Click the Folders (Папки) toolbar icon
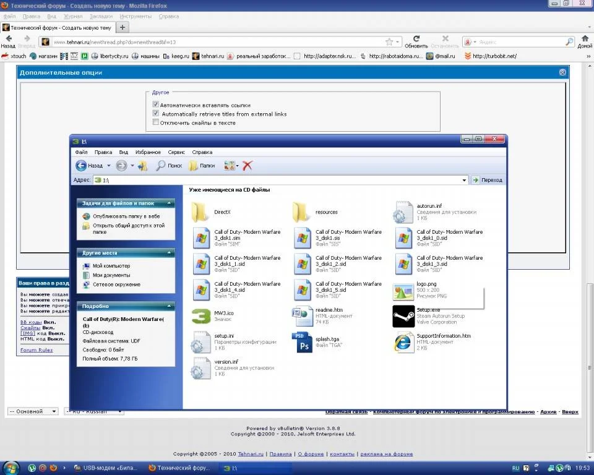 194,166
